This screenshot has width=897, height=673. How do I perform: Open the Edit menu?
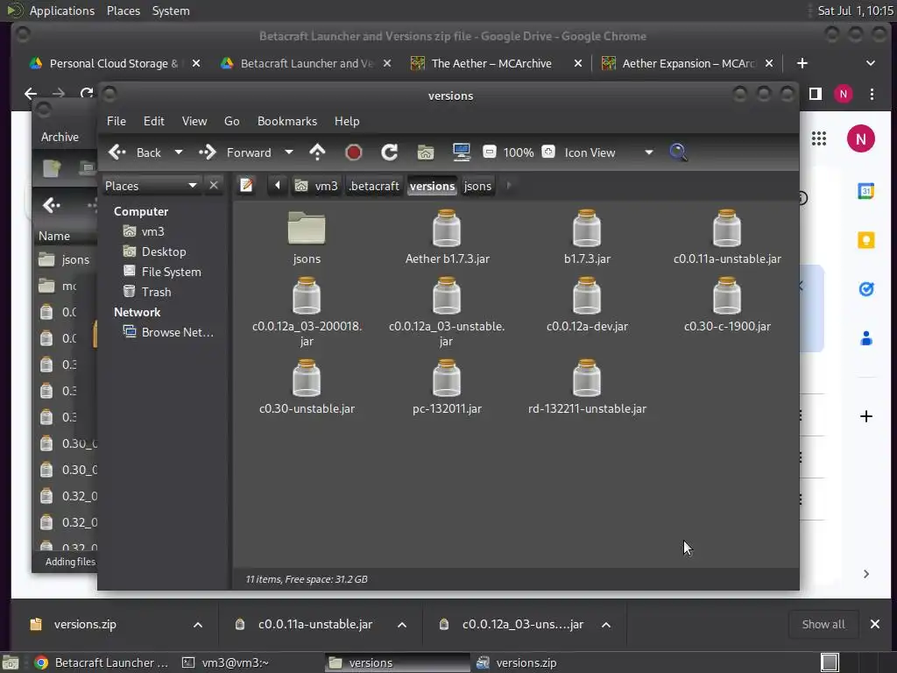coord(154,121)
